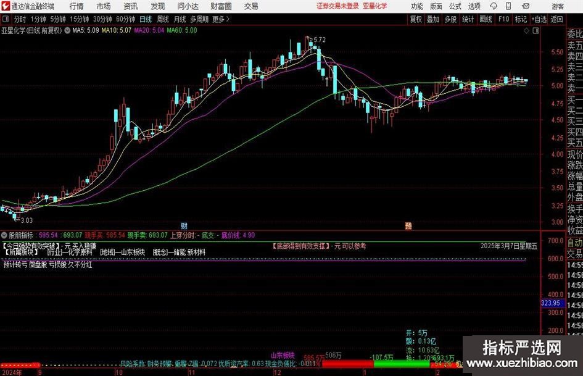
Task: Click the MA60: 5.00 indicator value
Action: [182, 30]
